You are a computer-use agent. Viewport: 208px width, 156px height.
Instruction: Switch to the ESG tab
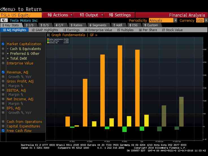(134, 25)
